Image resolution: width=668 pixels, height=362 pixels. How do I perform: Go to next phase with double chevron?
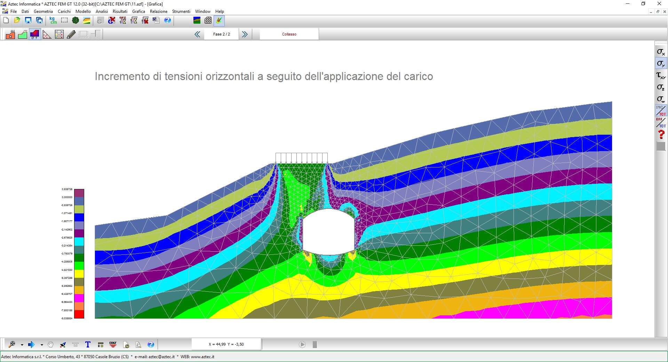pos(245,34)
